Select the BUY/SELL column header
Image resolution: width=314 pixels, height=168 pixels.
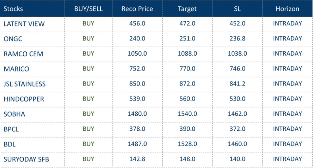tap(88, 9)
